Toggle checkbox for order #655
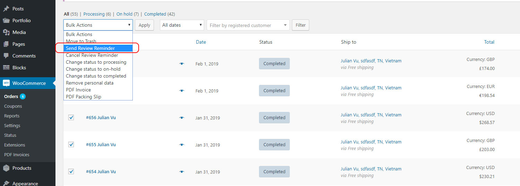This screenshot has width=520, height=186. coord(71,144)
